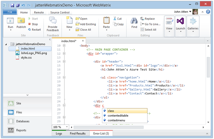
Task: Open the 100 % zoom combo box
Action: click(60, 127)
